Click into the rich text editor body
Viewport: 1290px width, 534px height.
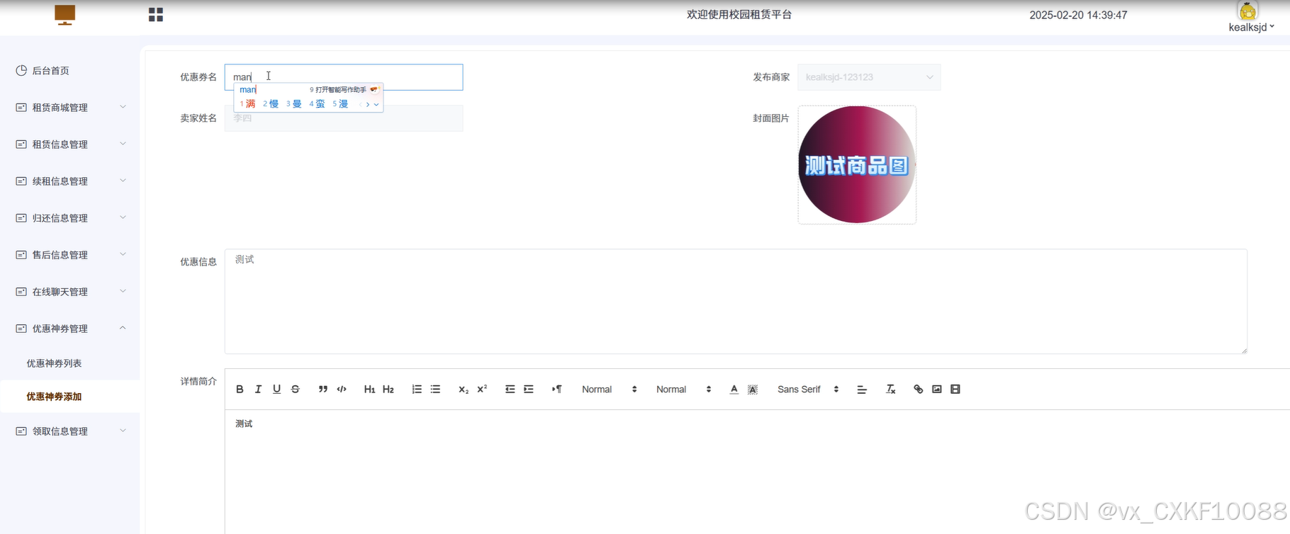(757, 472)
